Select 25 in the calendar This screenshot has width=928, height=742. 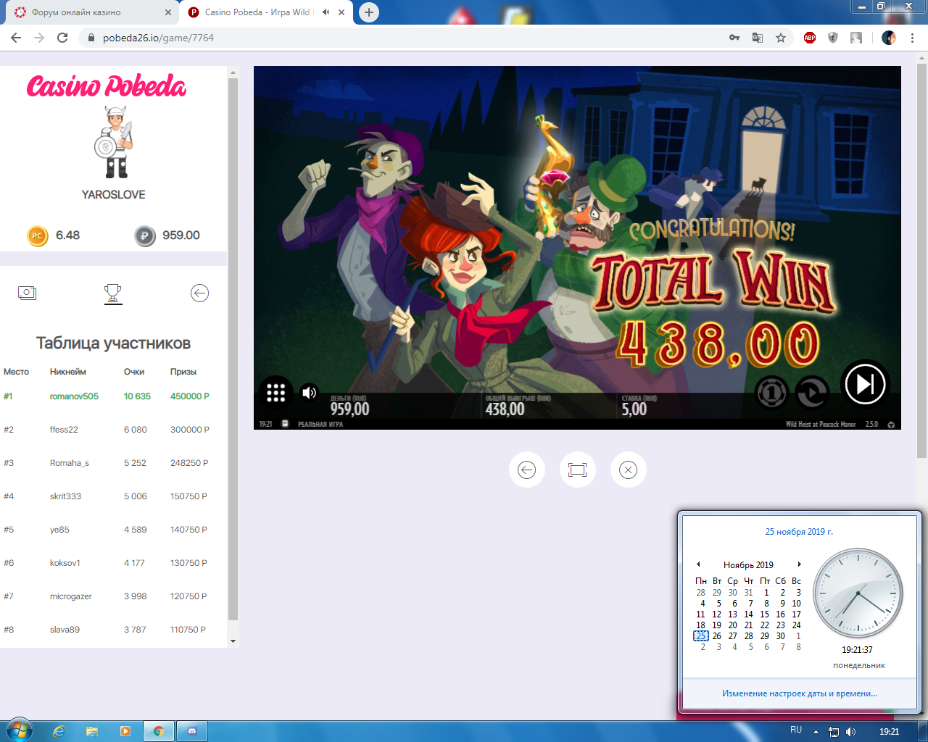click(x=700, y=635)
